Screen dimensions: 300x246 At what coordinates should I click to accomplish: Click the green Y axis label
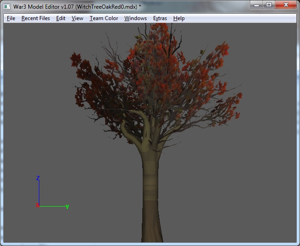coord(67,207)
